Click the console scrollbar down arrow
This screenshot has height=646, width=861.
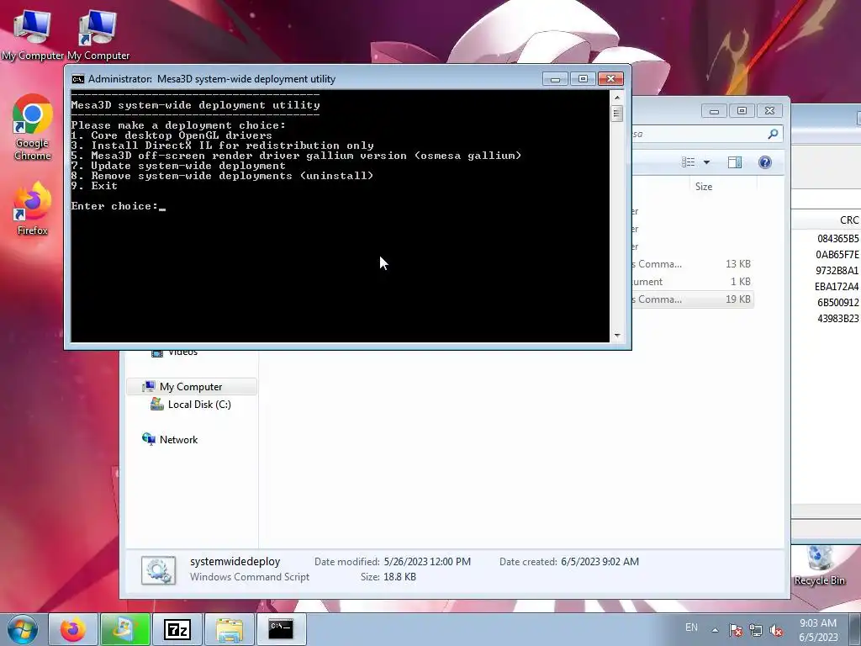tap(617, 335)
